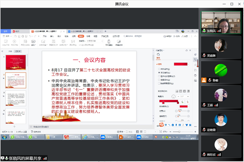Select the picture or texture fill radio
This screenshot has width=244, height=162.
pyautogui.click(x=159, y=76)
